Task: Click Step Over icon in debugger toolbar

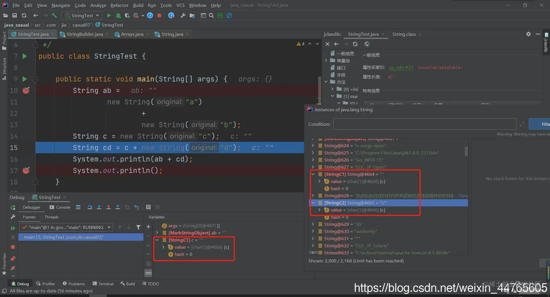Action: [90, 207]
